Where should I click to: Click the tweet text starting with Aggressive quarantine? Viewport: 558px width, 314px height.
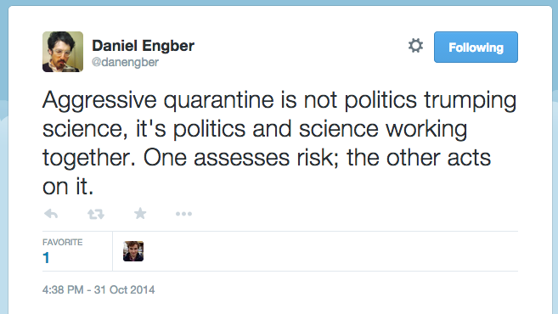click(x=279, y=143)
